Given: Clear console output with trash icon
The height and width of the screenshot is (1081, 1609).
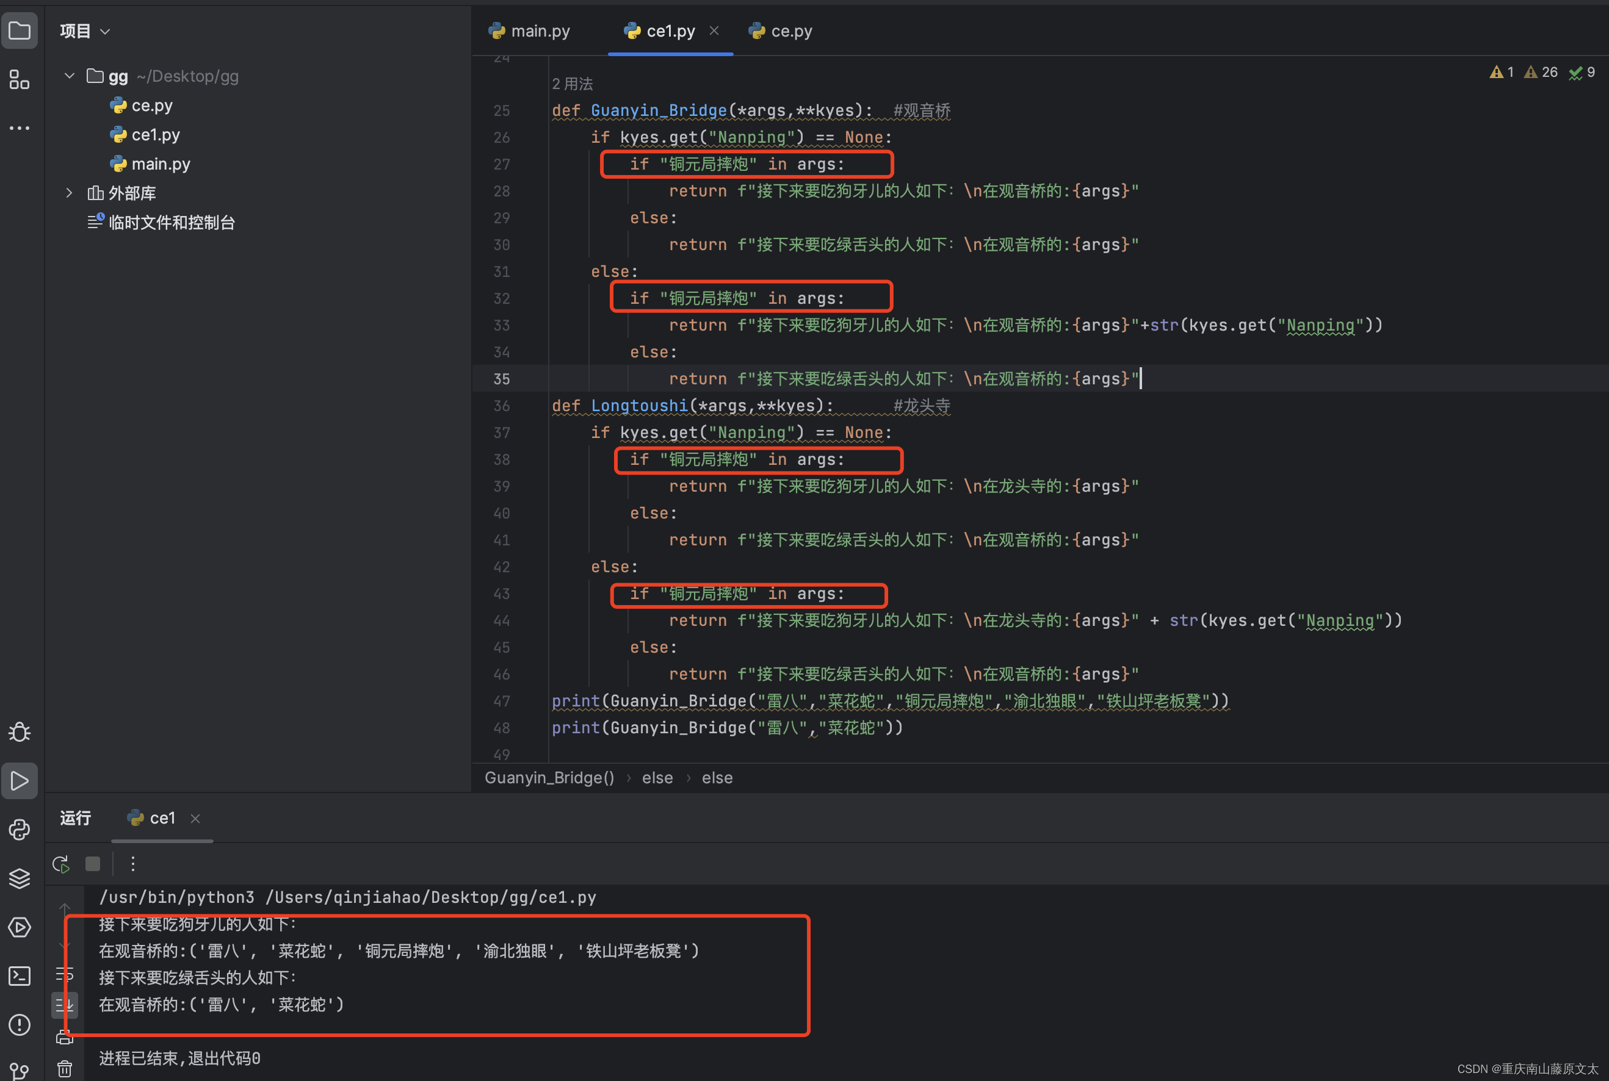Looking at the screenshot, I should [64, 1068].
